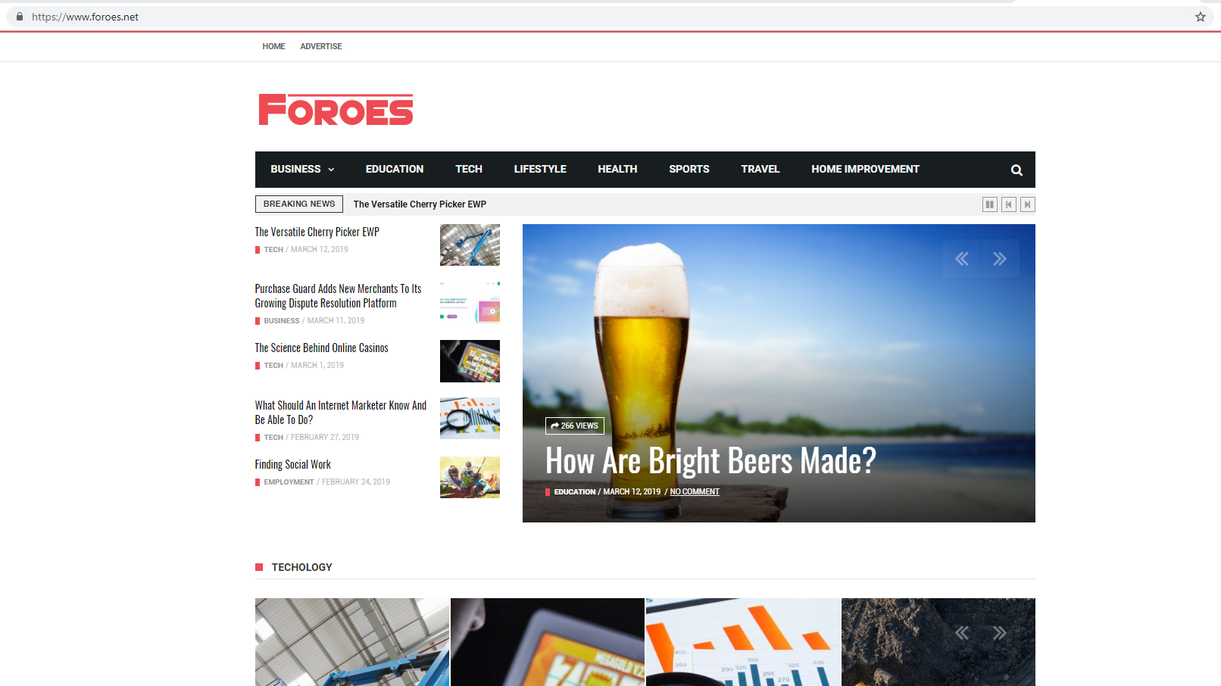Screen dimensions: 1221x686
Task: Click Business category tag under Purchase Guard
Action: 282,321
